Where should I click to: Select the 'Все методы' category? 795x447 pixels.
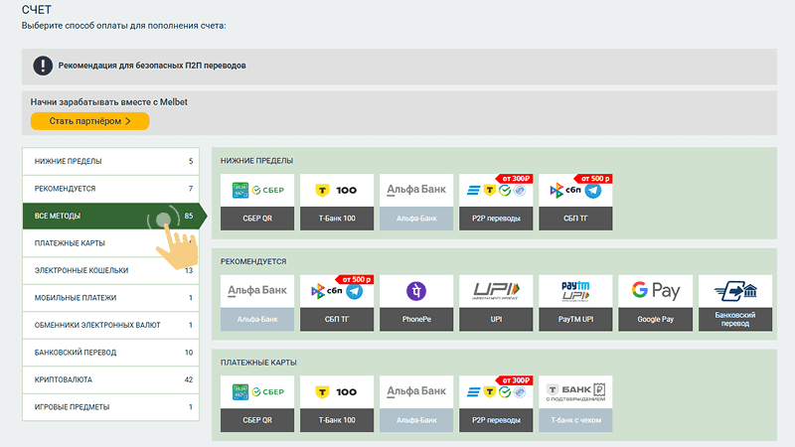(x=114, y=216)
